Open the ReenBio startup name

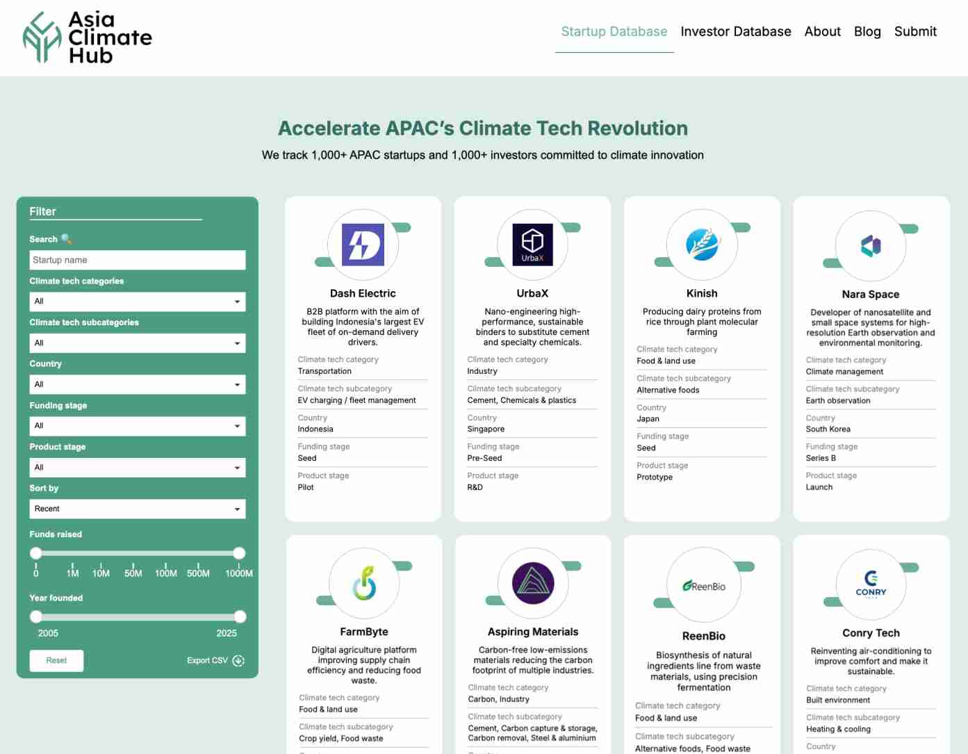tap(704, 636)
